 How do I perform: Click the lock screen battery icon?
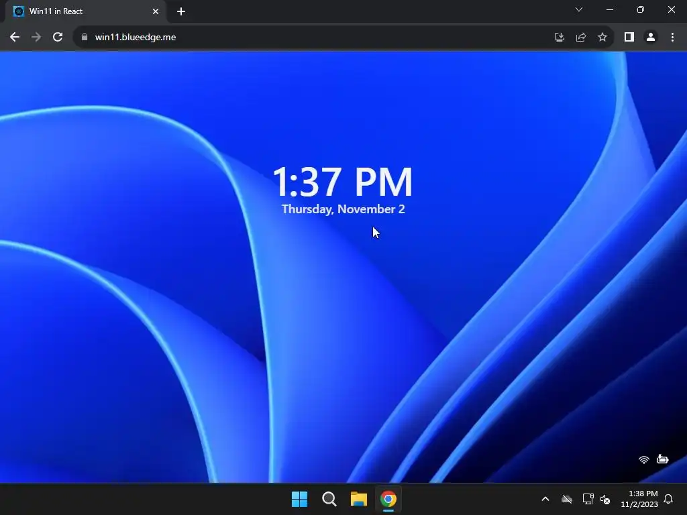[x=662, y=459]
